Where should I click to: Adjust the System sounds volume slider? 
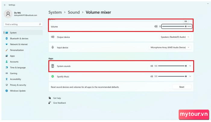(172, 66)
